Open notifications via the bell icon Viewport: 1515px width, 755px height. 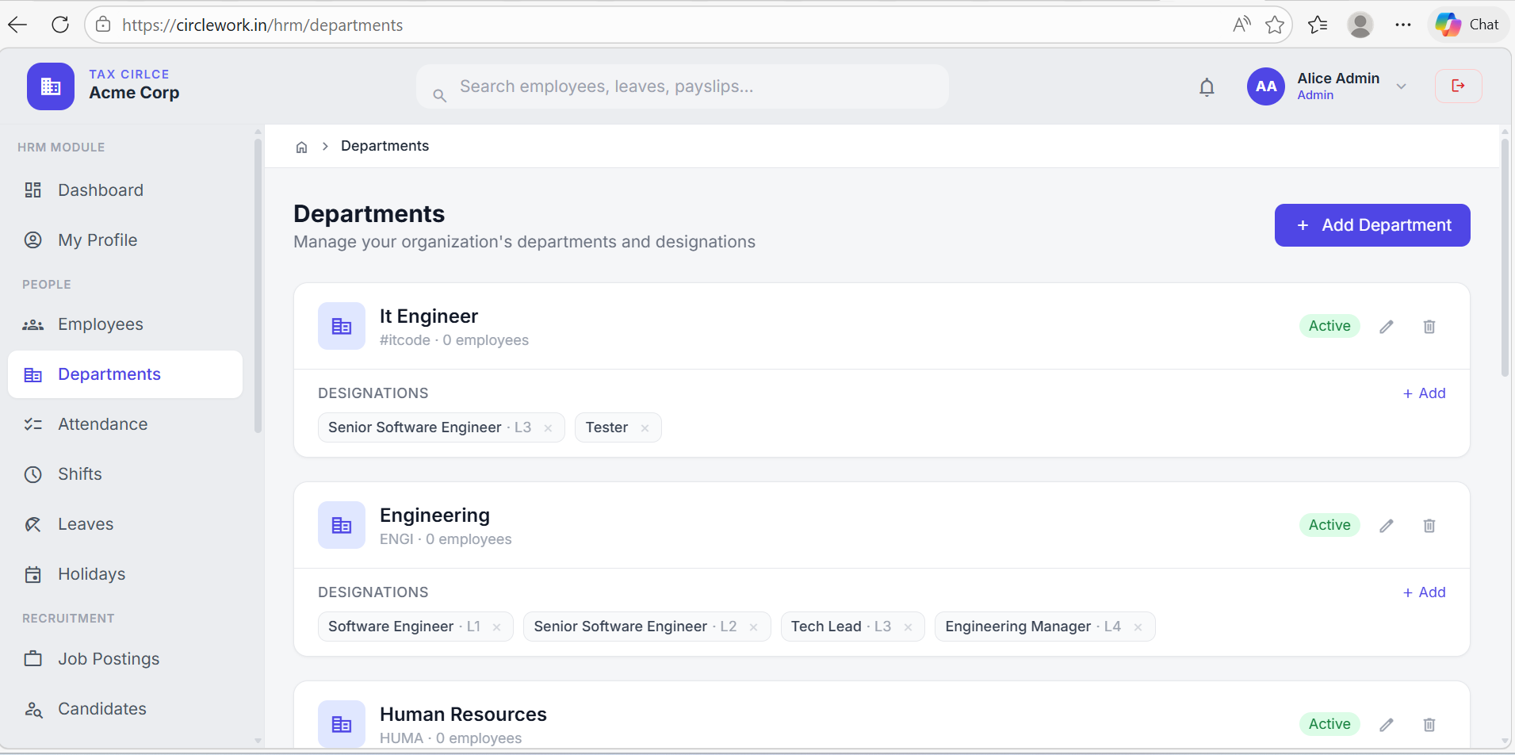coord(1207,86)
